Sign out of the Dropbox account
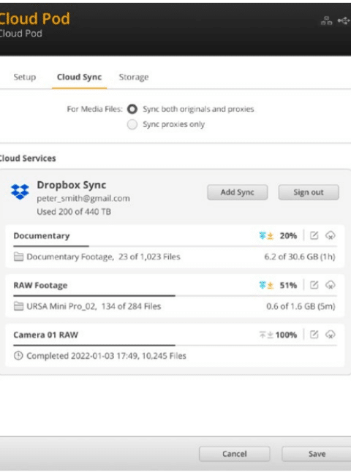The image size is (351, 475). tap(309, 192)
